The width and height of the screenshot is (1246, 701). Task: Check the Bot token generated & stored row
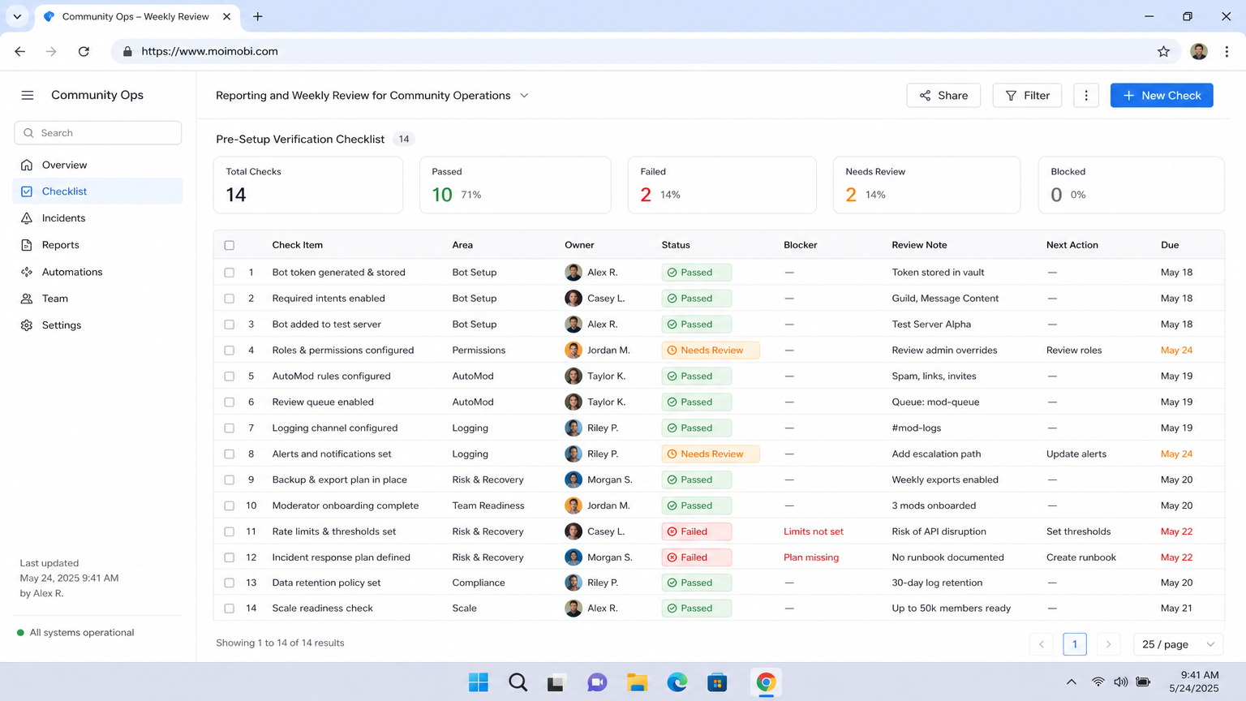pos(230,273)
